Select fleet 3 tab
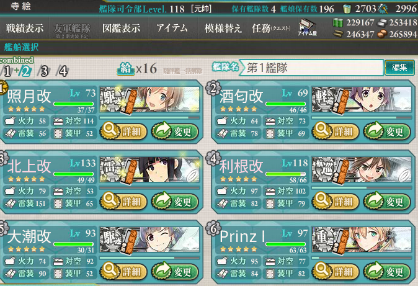 (x=43, y=71)
